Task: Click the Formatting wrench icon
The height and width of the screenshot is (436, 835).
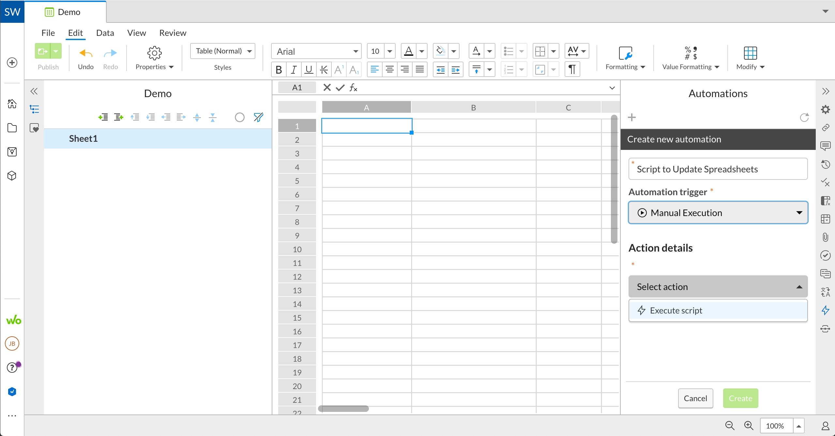Action: 625,53
